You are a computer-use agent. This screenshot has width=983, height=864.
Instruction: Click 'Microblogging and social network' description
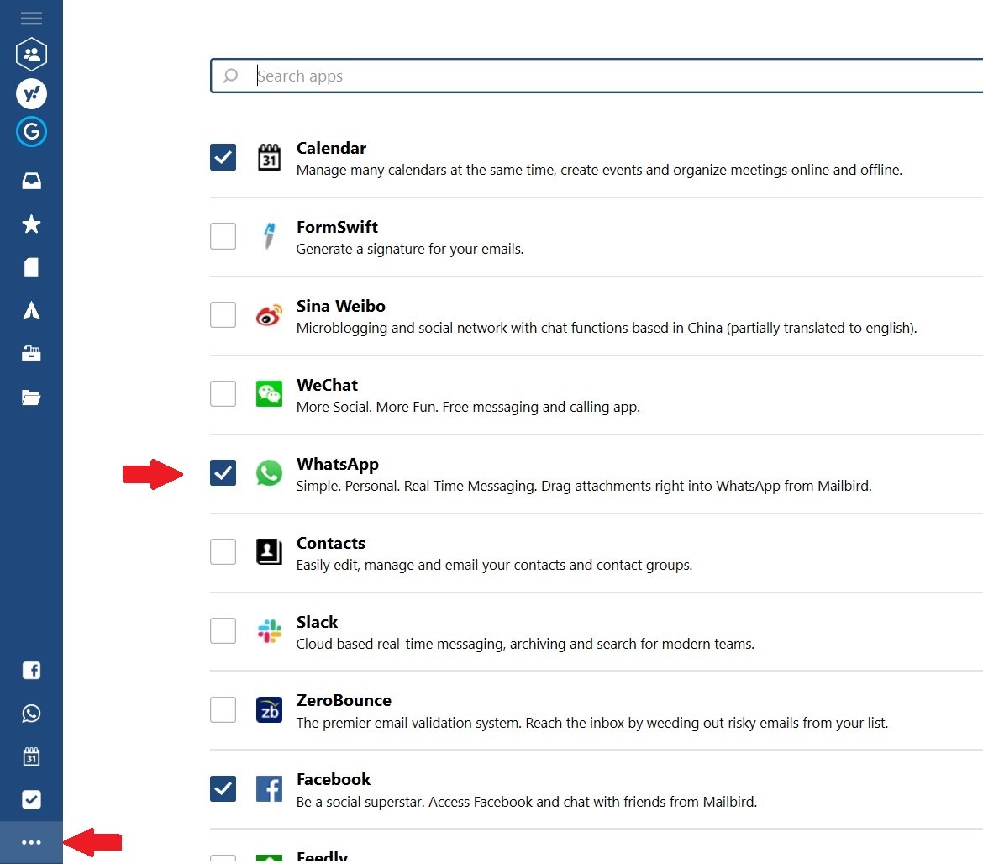tap(607, 328)
